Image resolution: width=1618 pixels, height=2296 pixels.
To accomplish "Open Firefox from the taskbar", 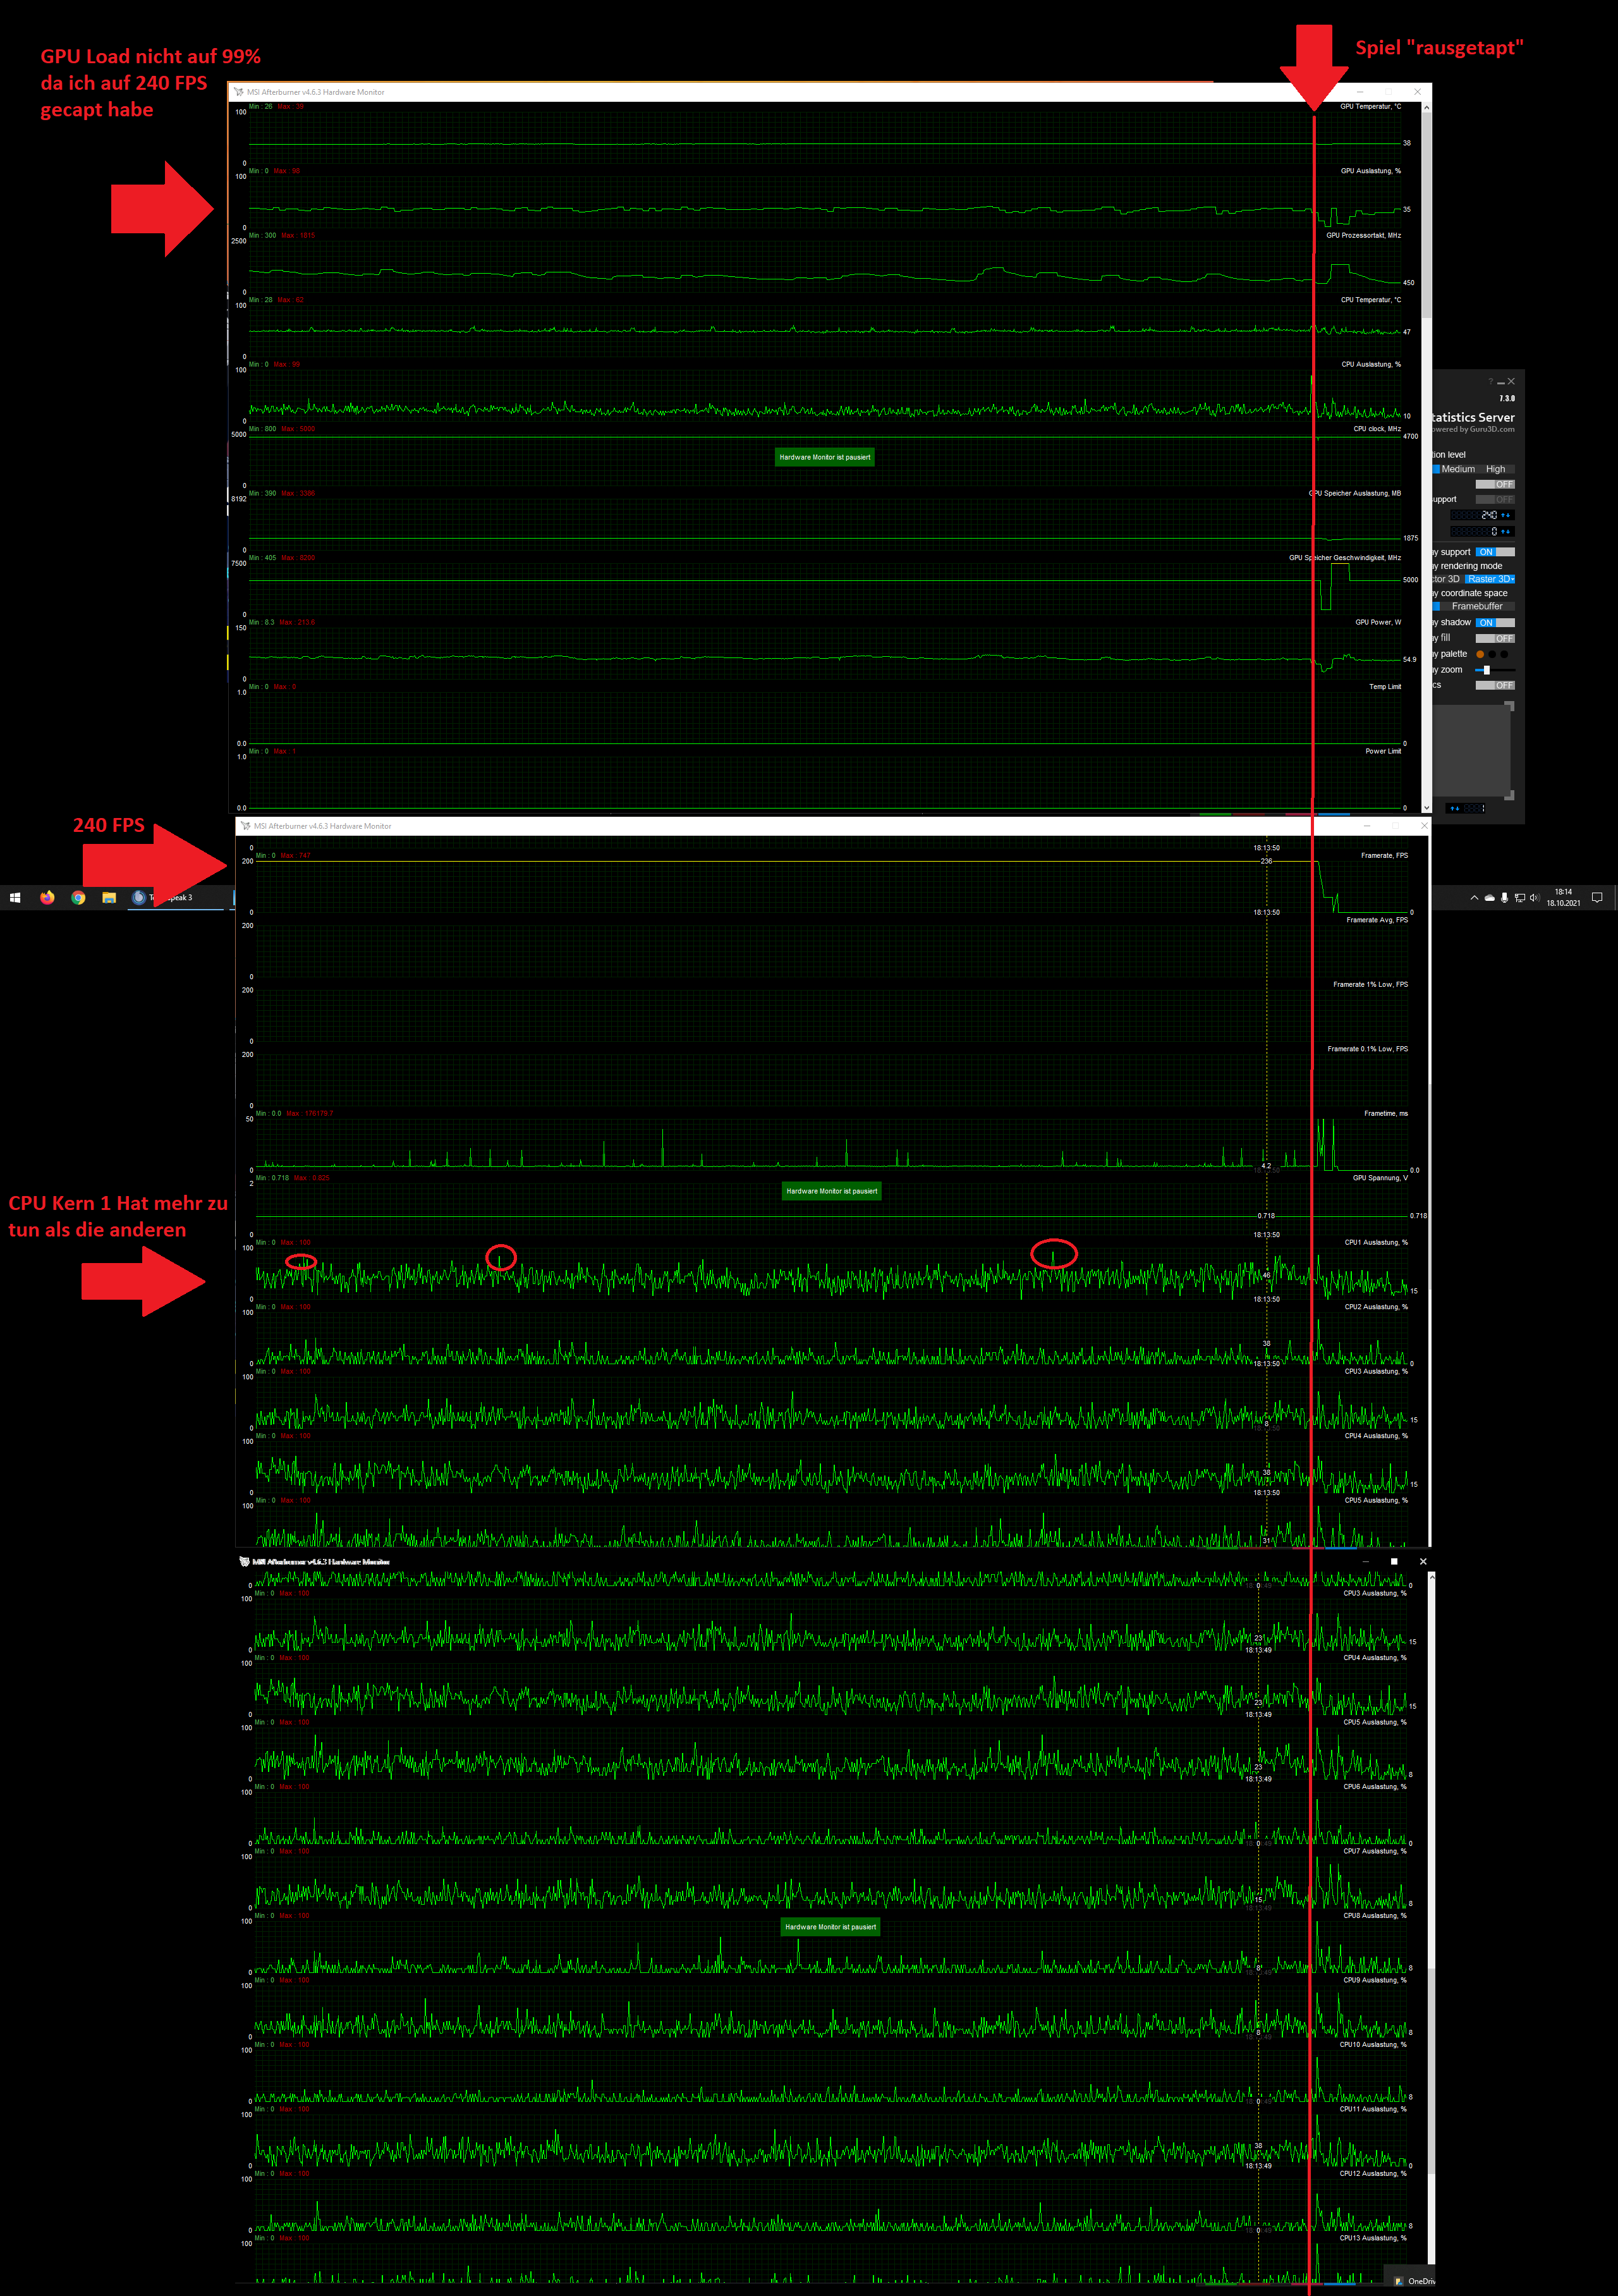I will (x=47, y=897).
